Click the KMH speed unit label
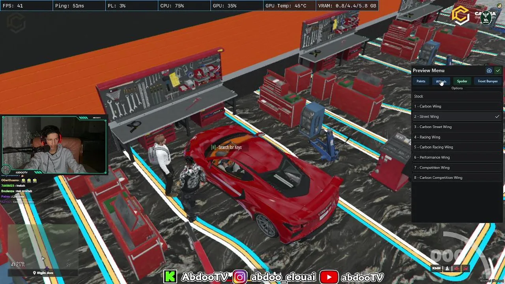This screenshot has width=505, height=284. coord(436,269)
